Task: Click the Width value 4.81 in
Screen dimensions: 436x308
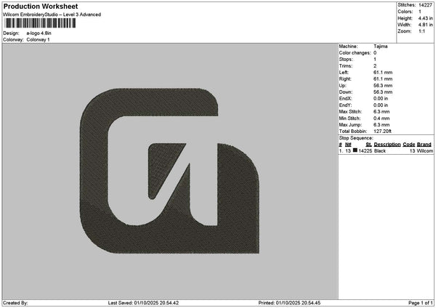Action: pyautogui.click(x=425, y=25)
